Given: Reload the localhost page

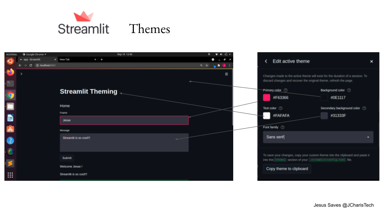Looking at the screenshot, I should click(31, 66).
